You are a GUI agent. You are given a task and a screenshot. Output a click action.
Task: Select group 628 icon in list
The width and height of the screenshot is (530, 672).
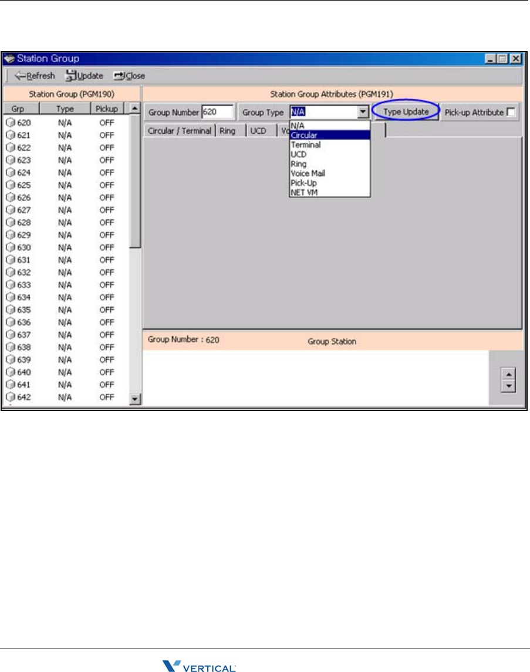click(11, 222)
